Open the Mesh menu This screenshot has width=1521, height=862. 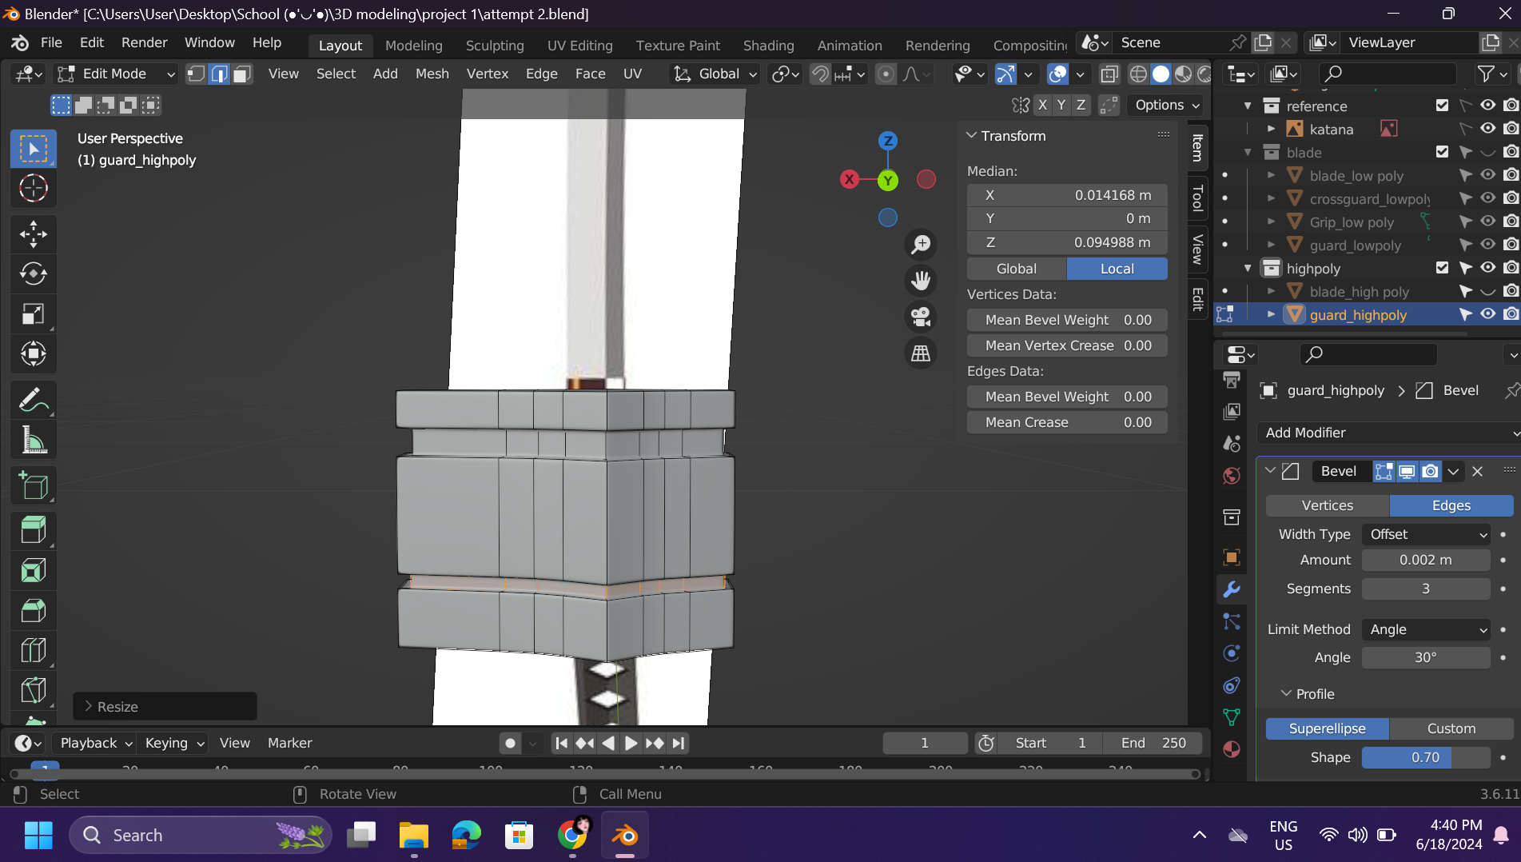(432, 74)
